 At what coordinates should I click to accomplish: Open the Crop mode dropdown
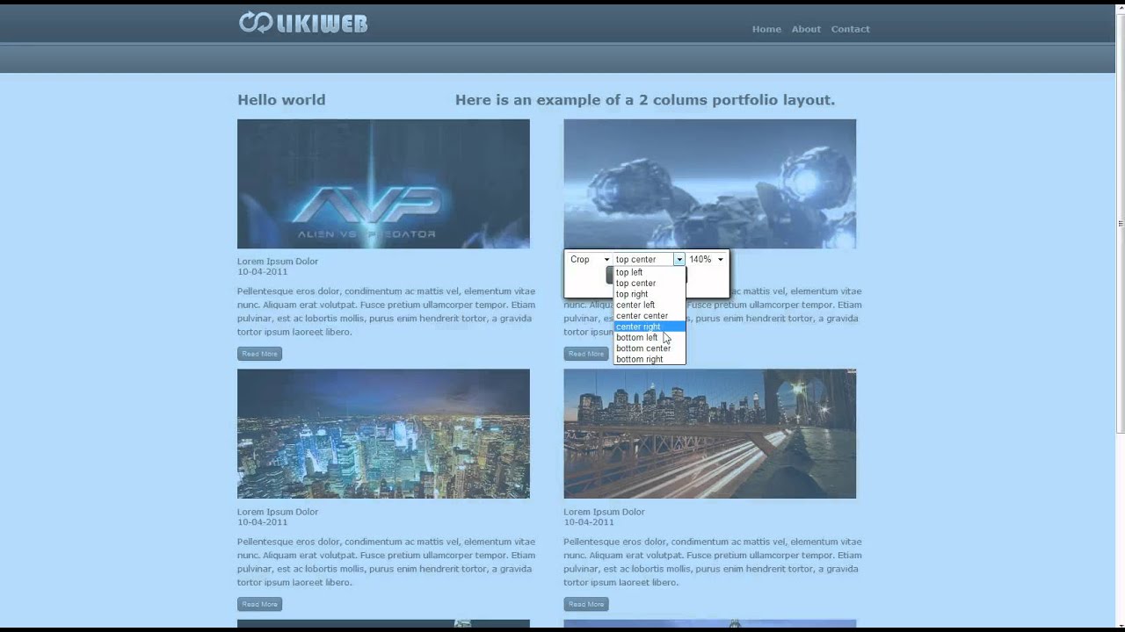click(590, 260)
